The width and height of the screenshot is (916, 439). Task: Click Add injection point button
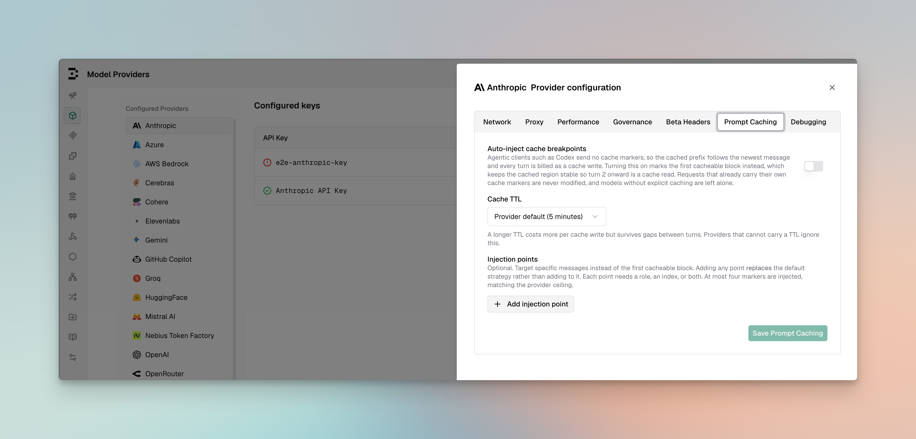pyautogui.click(x=530, y=304)
